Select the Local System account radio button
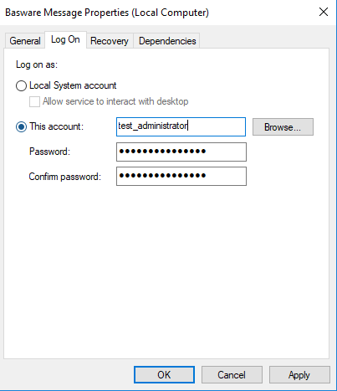Viewport: 337px width, 391px height. tap(21, 85)
